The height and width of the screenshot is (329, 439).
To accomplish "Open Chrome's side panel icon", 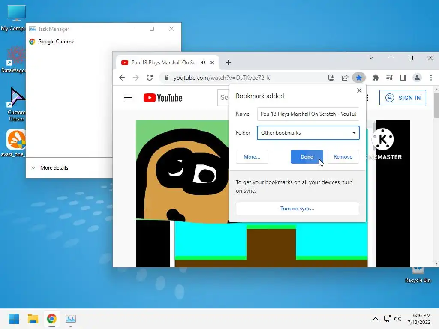I will pos(403,78).
